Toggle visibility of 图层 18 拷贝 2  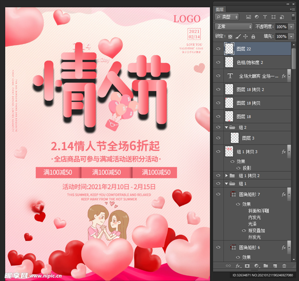click(218, 89)
